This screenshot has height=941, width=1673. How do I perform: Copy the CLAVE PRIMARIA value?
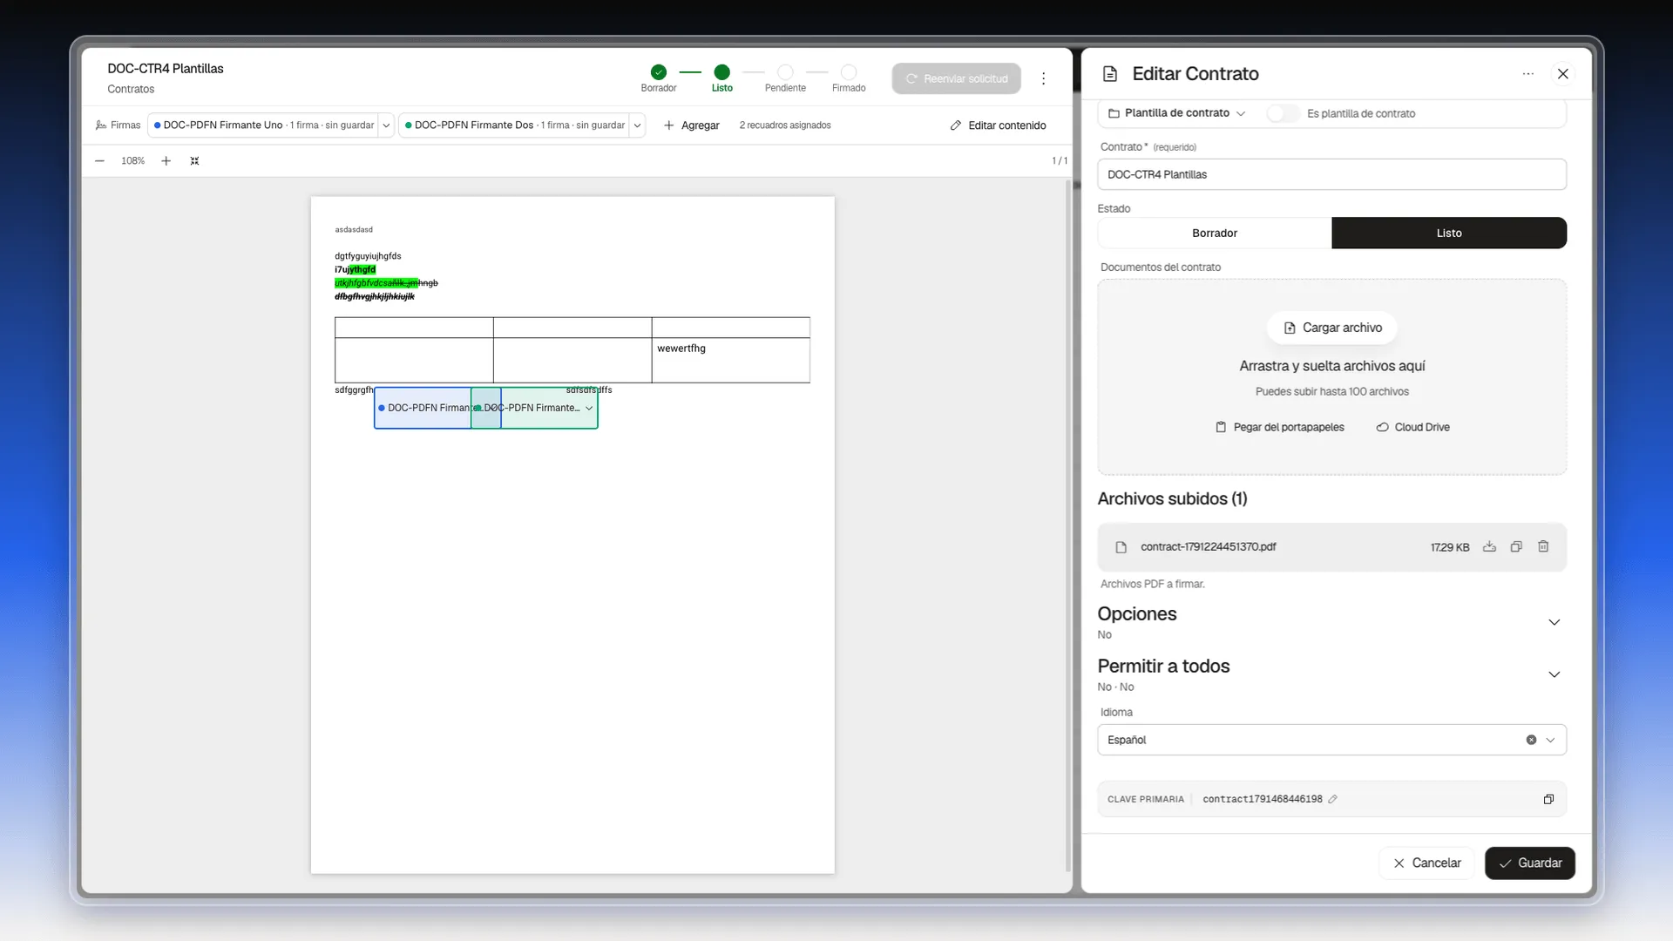point(1548,799)
